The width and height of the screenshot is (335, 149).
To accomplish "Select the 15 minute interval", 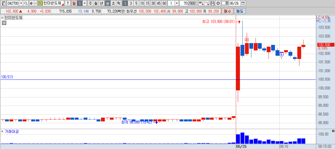I will (147, 3).
